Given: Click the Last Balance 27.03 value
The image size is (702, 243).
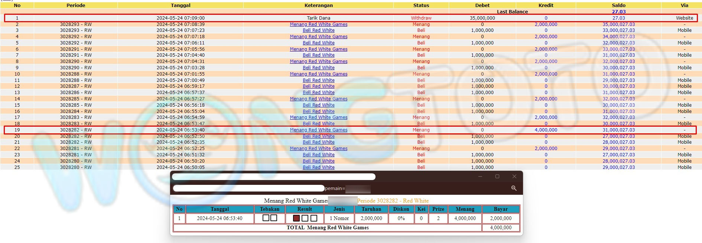Looking at the screenshot, I should point(618,12).
